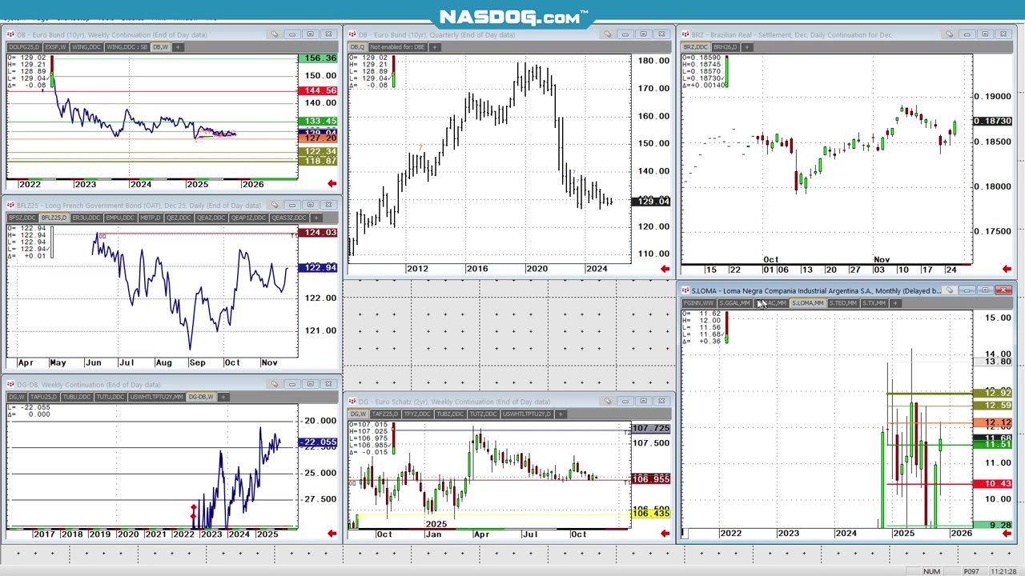Click red scroll arrow in Brazilian Real chart
Screen dimensions: 1025x576
tap(1007, 270)
